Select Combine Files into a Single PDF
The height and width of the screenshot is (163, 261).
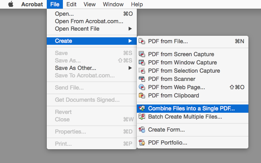click(193, 108)
